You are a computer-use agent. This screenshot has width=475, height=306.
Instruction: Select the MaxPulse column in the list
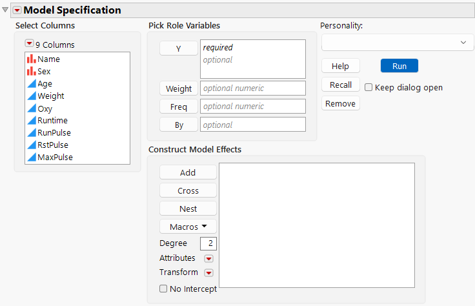tap(55, 158)
